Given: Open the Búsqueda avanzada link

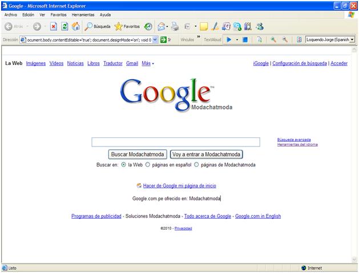Looking at the screenshot, I should pyautogui.click(x=294, y=140).
